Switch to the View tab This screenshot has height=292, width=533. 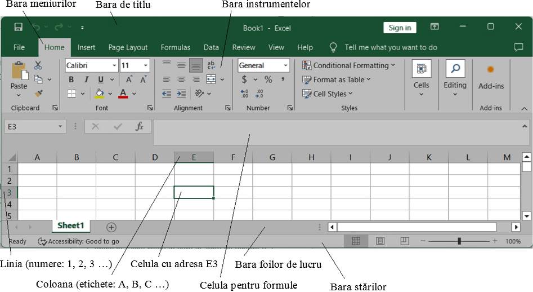(276, 47)
